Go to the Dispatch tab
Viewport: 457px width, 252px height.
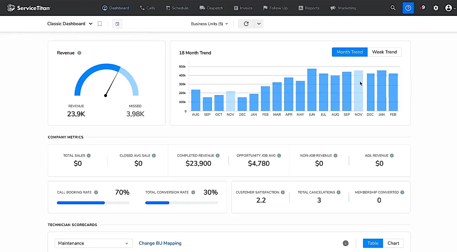pyautogui.click(x=211, y=8)
